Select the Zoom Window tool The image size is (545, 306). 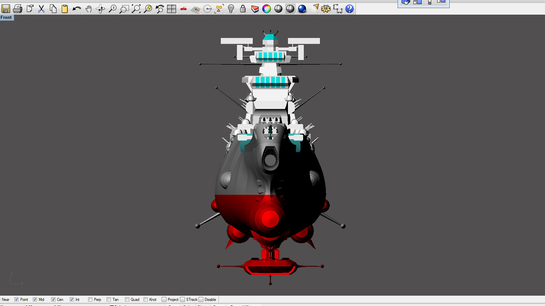tap(124, 9)
